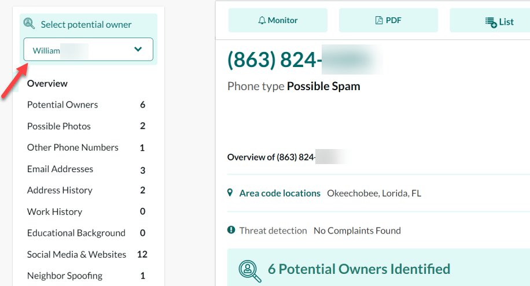Click the Potential Owners Identified search icon

coord(250,271)
